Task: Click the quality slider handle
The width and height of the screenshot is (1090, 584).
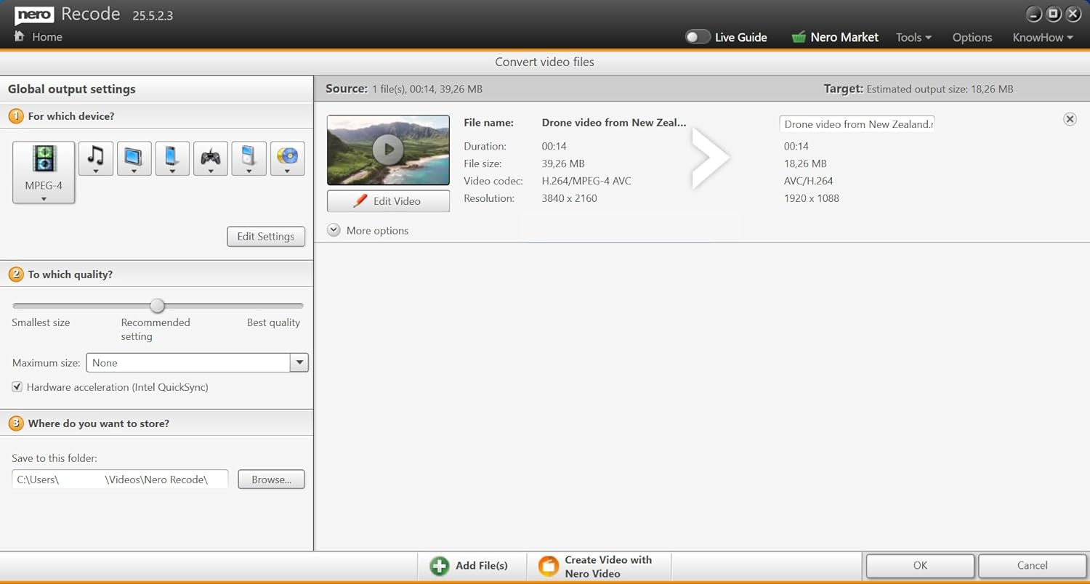Action: (x=157, y=306)
